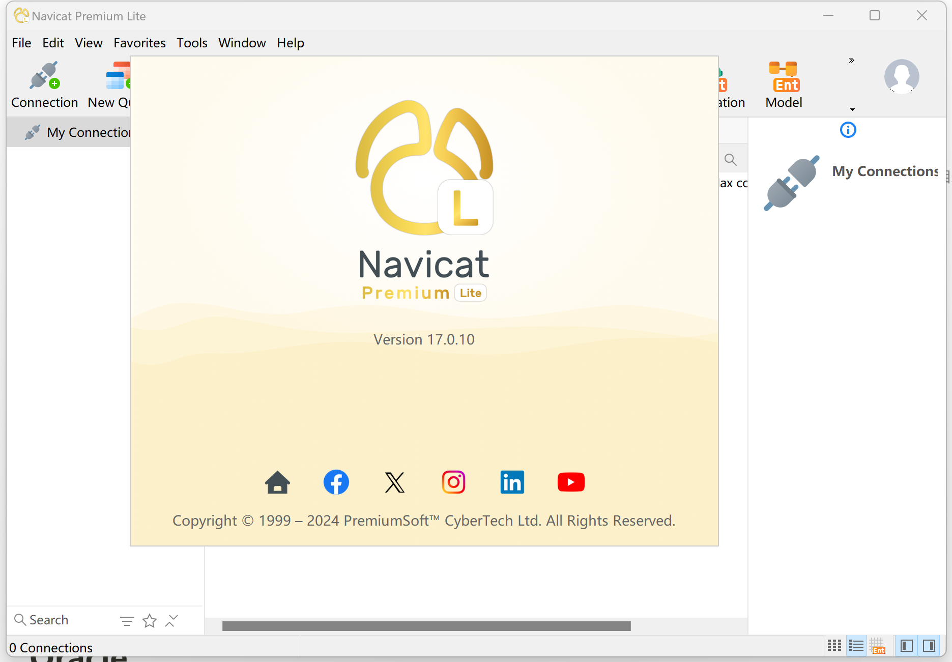Maximize the Navicat window

coord(875,16)
